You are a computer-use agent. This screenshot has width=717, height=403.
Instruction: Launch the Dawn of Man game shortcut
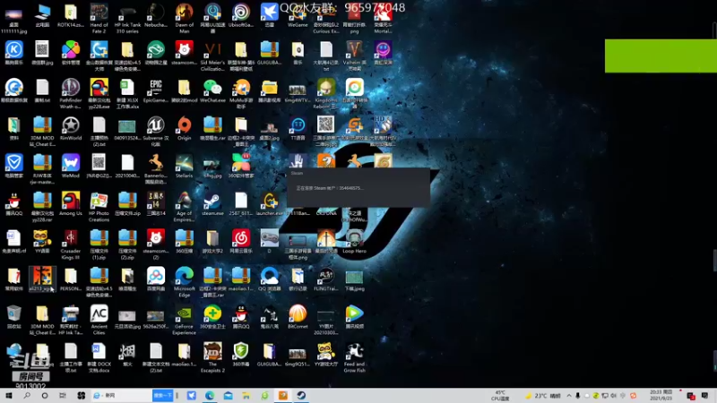(185, 18)
